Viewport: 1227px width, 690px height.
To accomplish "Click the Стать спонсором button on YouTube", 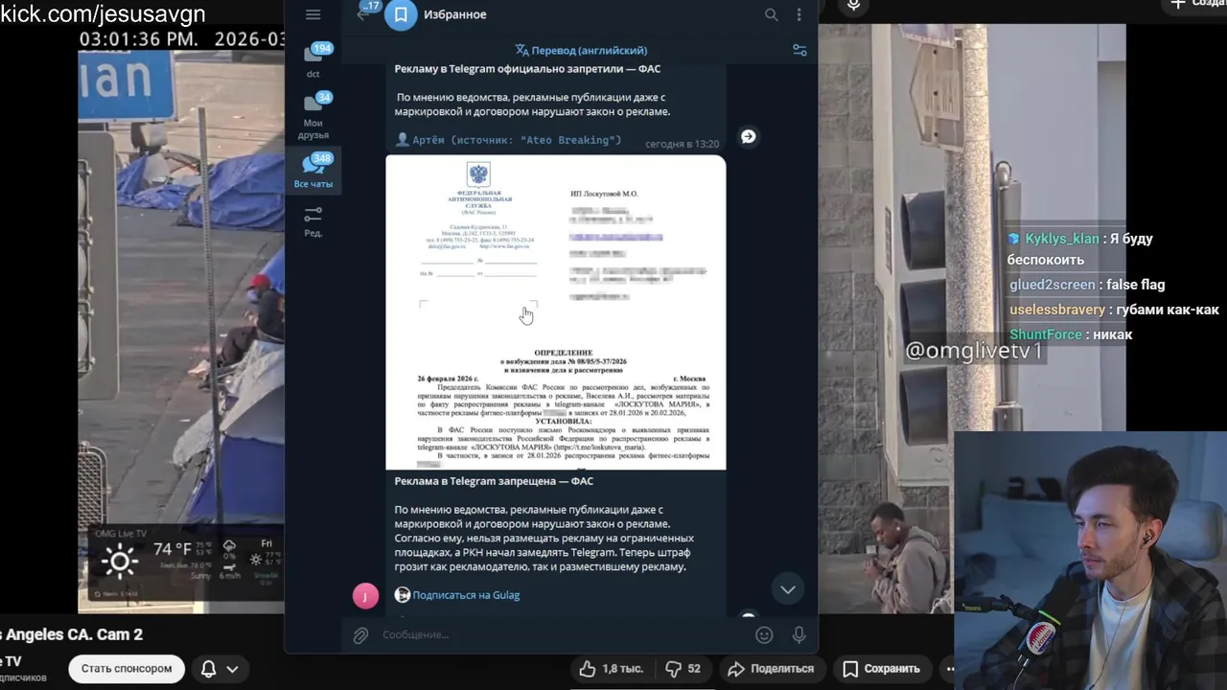I will [127, 668].
